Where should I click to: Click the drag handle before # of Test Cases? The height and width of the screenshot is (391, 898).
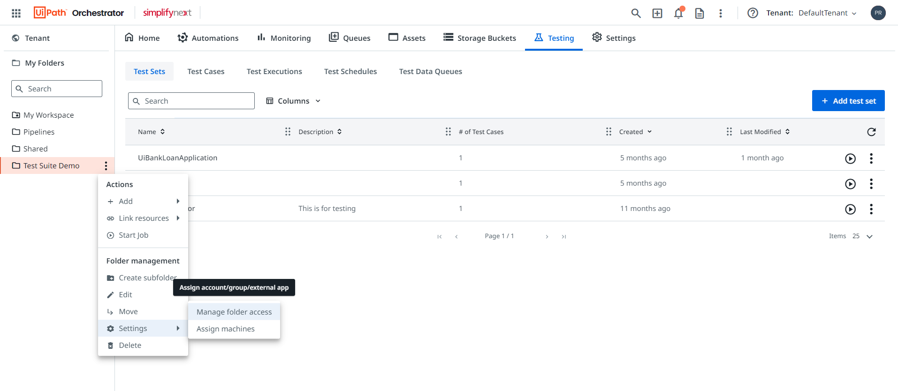click(448, 132)
